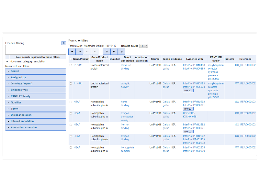Click the more... button in catalytic activity row
This screenshot has width=259, height=194.
coord(188,91)
